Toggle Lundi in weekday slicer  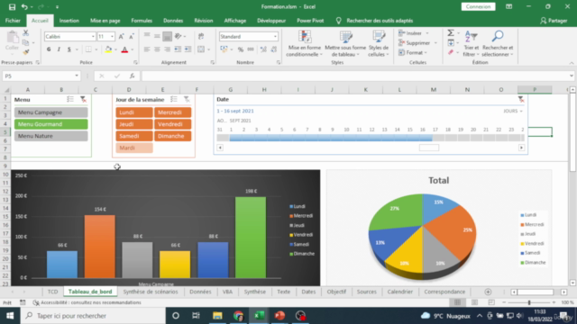pos(134,112)
